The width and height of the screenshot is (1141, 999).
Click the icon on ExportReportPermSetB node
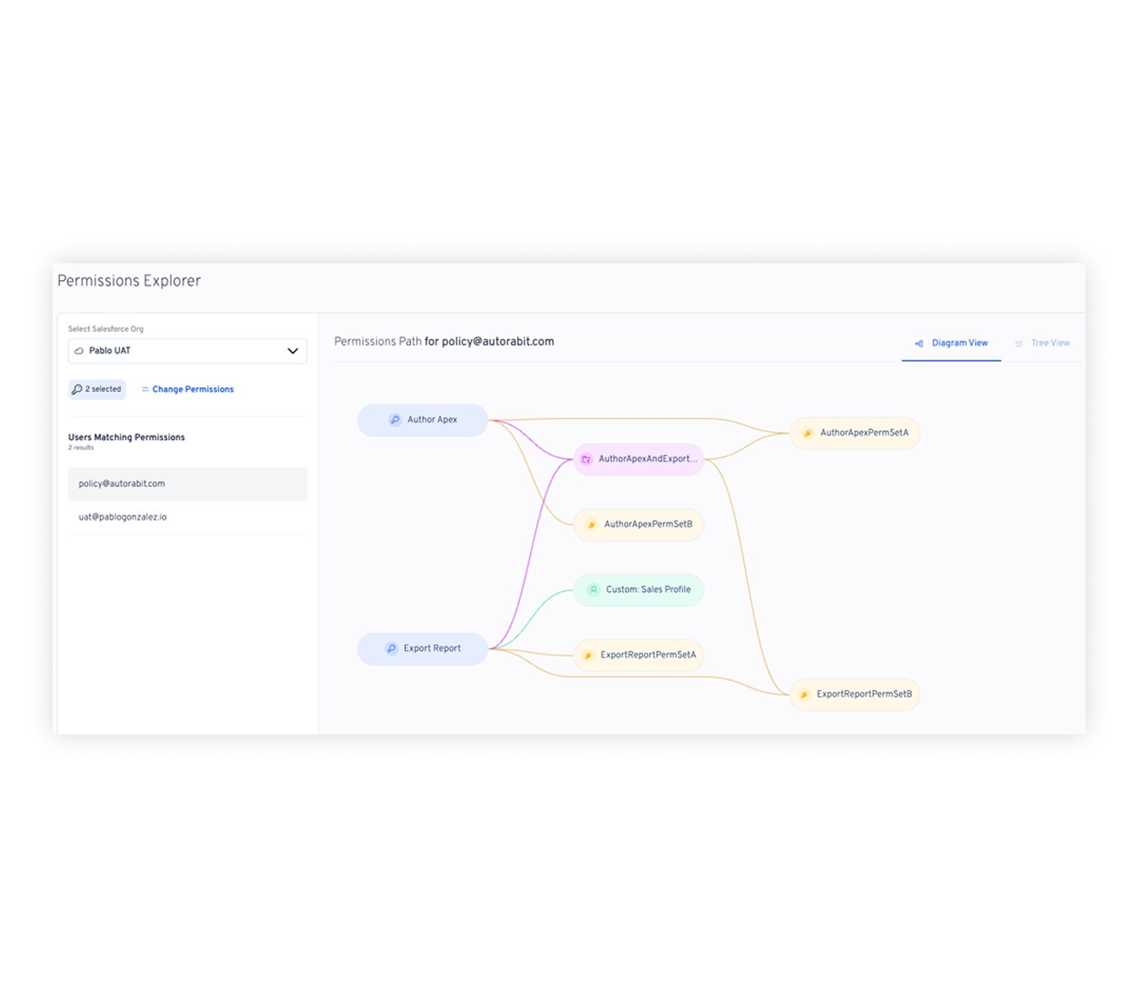(x=804, y=694)
